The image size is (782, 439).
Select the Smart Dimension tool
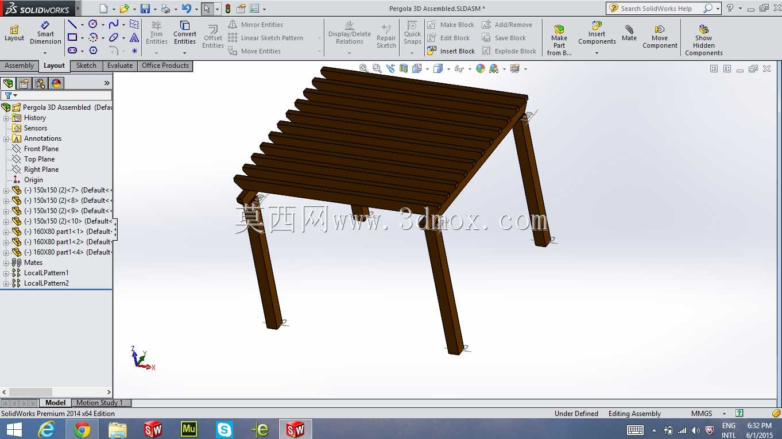pos(45,33)
